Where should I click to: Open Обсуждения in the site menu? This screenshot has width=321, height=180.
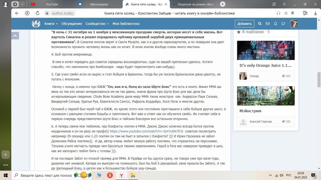click(x=72, y=23)
